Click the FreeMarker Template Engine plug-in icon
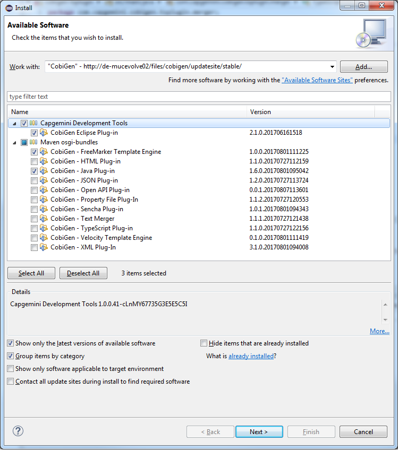The width and height of the screenshot is (398, 450). [44, 152]
